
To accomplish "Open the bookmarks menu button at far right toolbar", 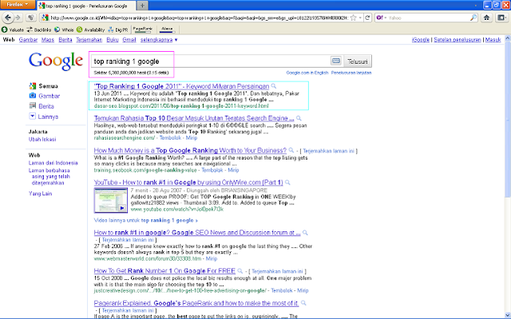I will coord(502,18).
